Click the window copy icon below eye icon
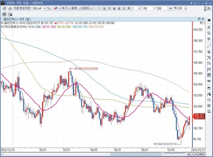The image size is (213, 157). coord(209,88)
